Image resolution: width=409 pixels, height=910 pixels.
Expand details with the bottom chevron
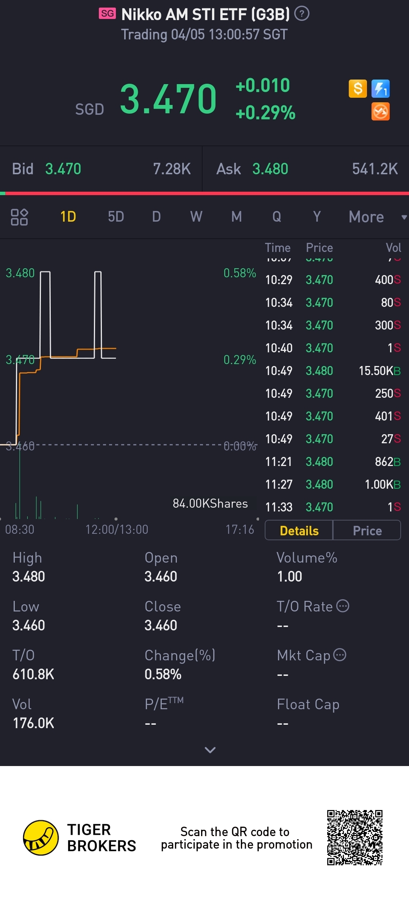210,750
